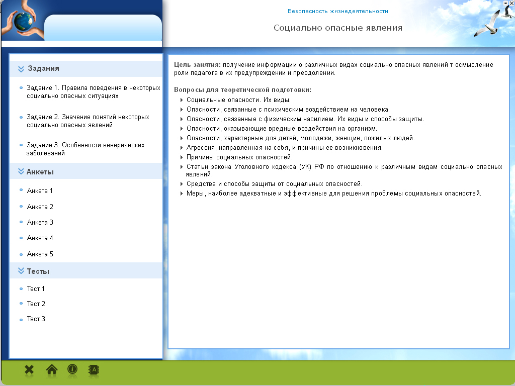Screen dimensions: 515x386
Task: Open Задание 2 Значение понятий
Action: pyautogui.click(x=88, y=121)
